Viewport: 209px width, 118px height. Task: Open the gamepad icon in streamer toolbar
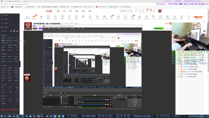coord(160,17)
